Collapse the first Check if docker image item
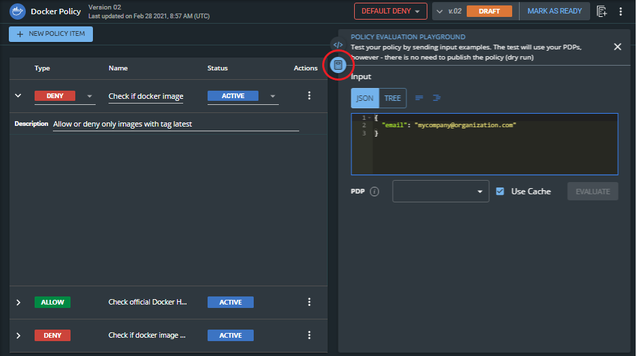The image size is (637, 356). (x=18, y=95)
